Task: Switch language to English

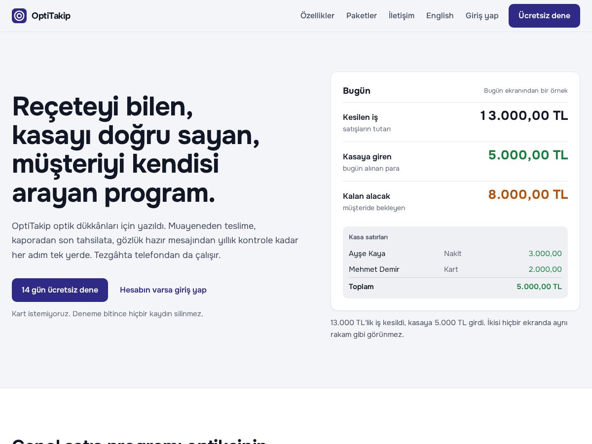Action: 440,16
